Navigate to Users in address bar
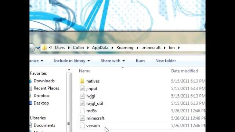The height and width of the screenshot is (132, 235). point(60,48)
